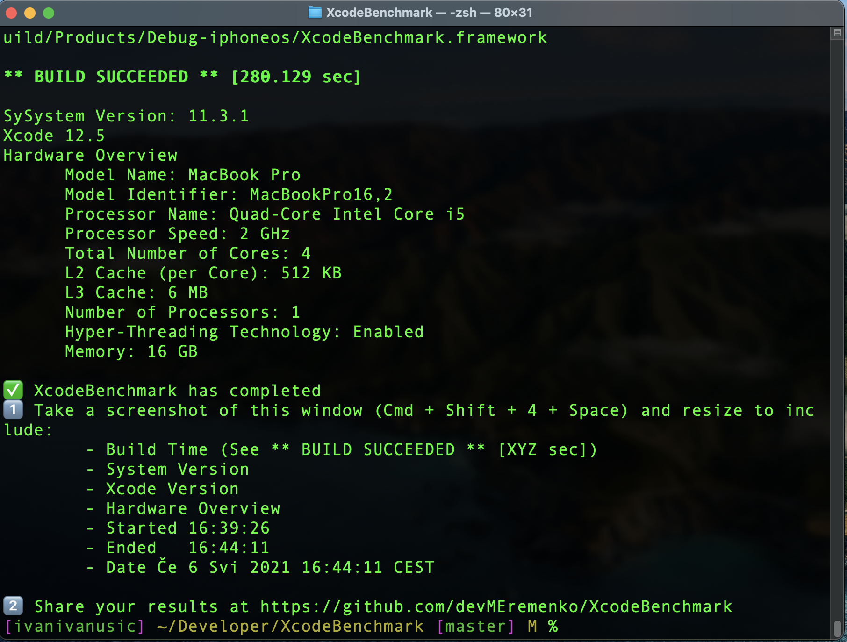Click the '** BUILD SUCCEEDED **' line
Image resolution: width=847 pixels, height=642 pixels.
pyautogui.click(x=111, y=77)
